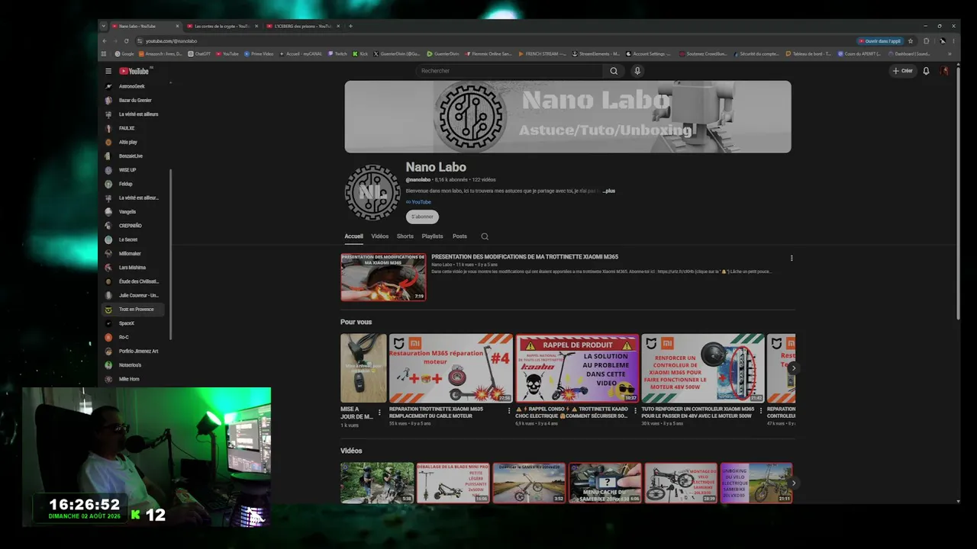Open the Menu caché du Samebike thumbnail
This screenshot has width=977, height=549.
605,483
